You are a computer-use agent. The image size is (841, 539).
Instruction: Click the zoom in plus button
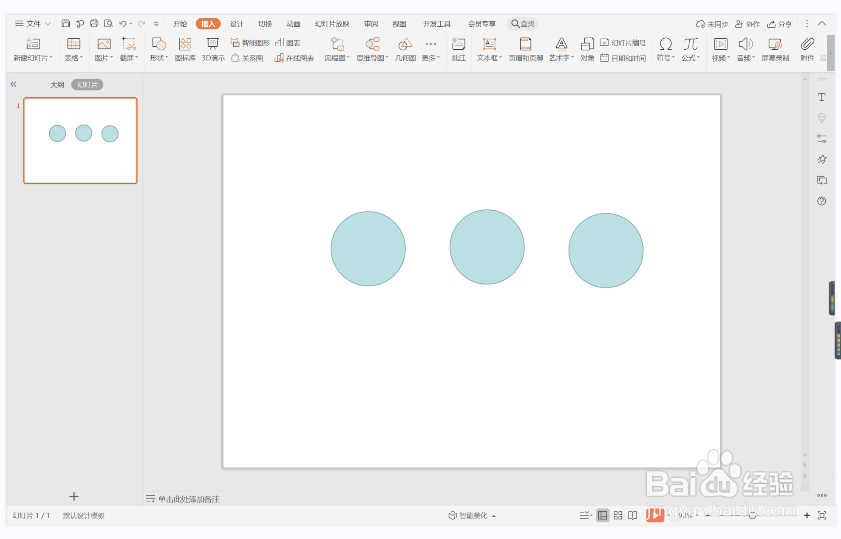coord(807,515)
